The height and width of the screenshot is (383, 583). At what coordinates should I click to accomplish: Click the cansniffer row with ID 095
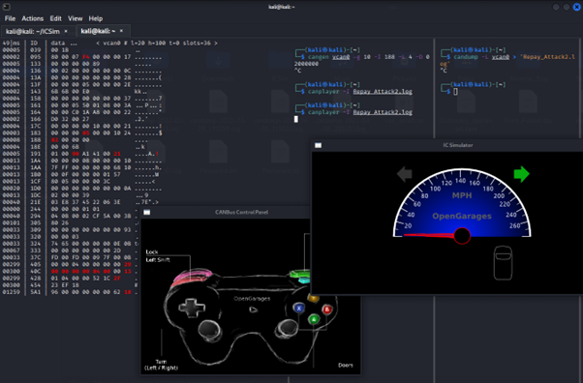coord(82,57)
